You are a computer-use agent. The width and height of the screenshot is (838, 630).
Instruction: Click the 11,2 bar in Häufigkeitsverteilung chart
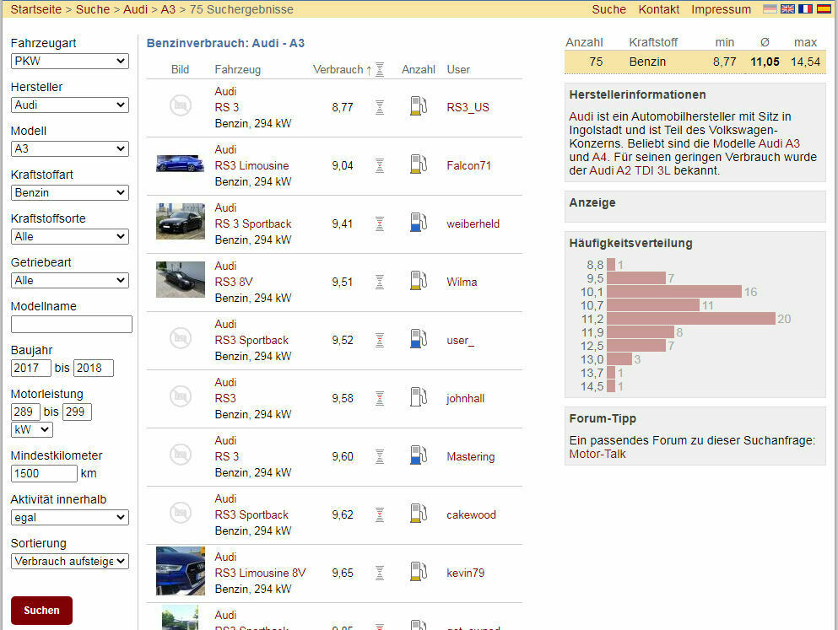click(690, 319)
